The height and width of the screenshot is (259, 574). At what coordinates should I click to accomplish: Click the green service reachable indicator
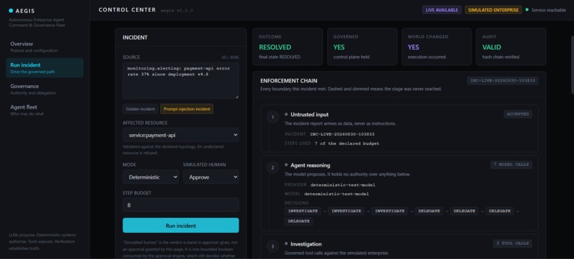pyautogui.click(x=527, y=10)
